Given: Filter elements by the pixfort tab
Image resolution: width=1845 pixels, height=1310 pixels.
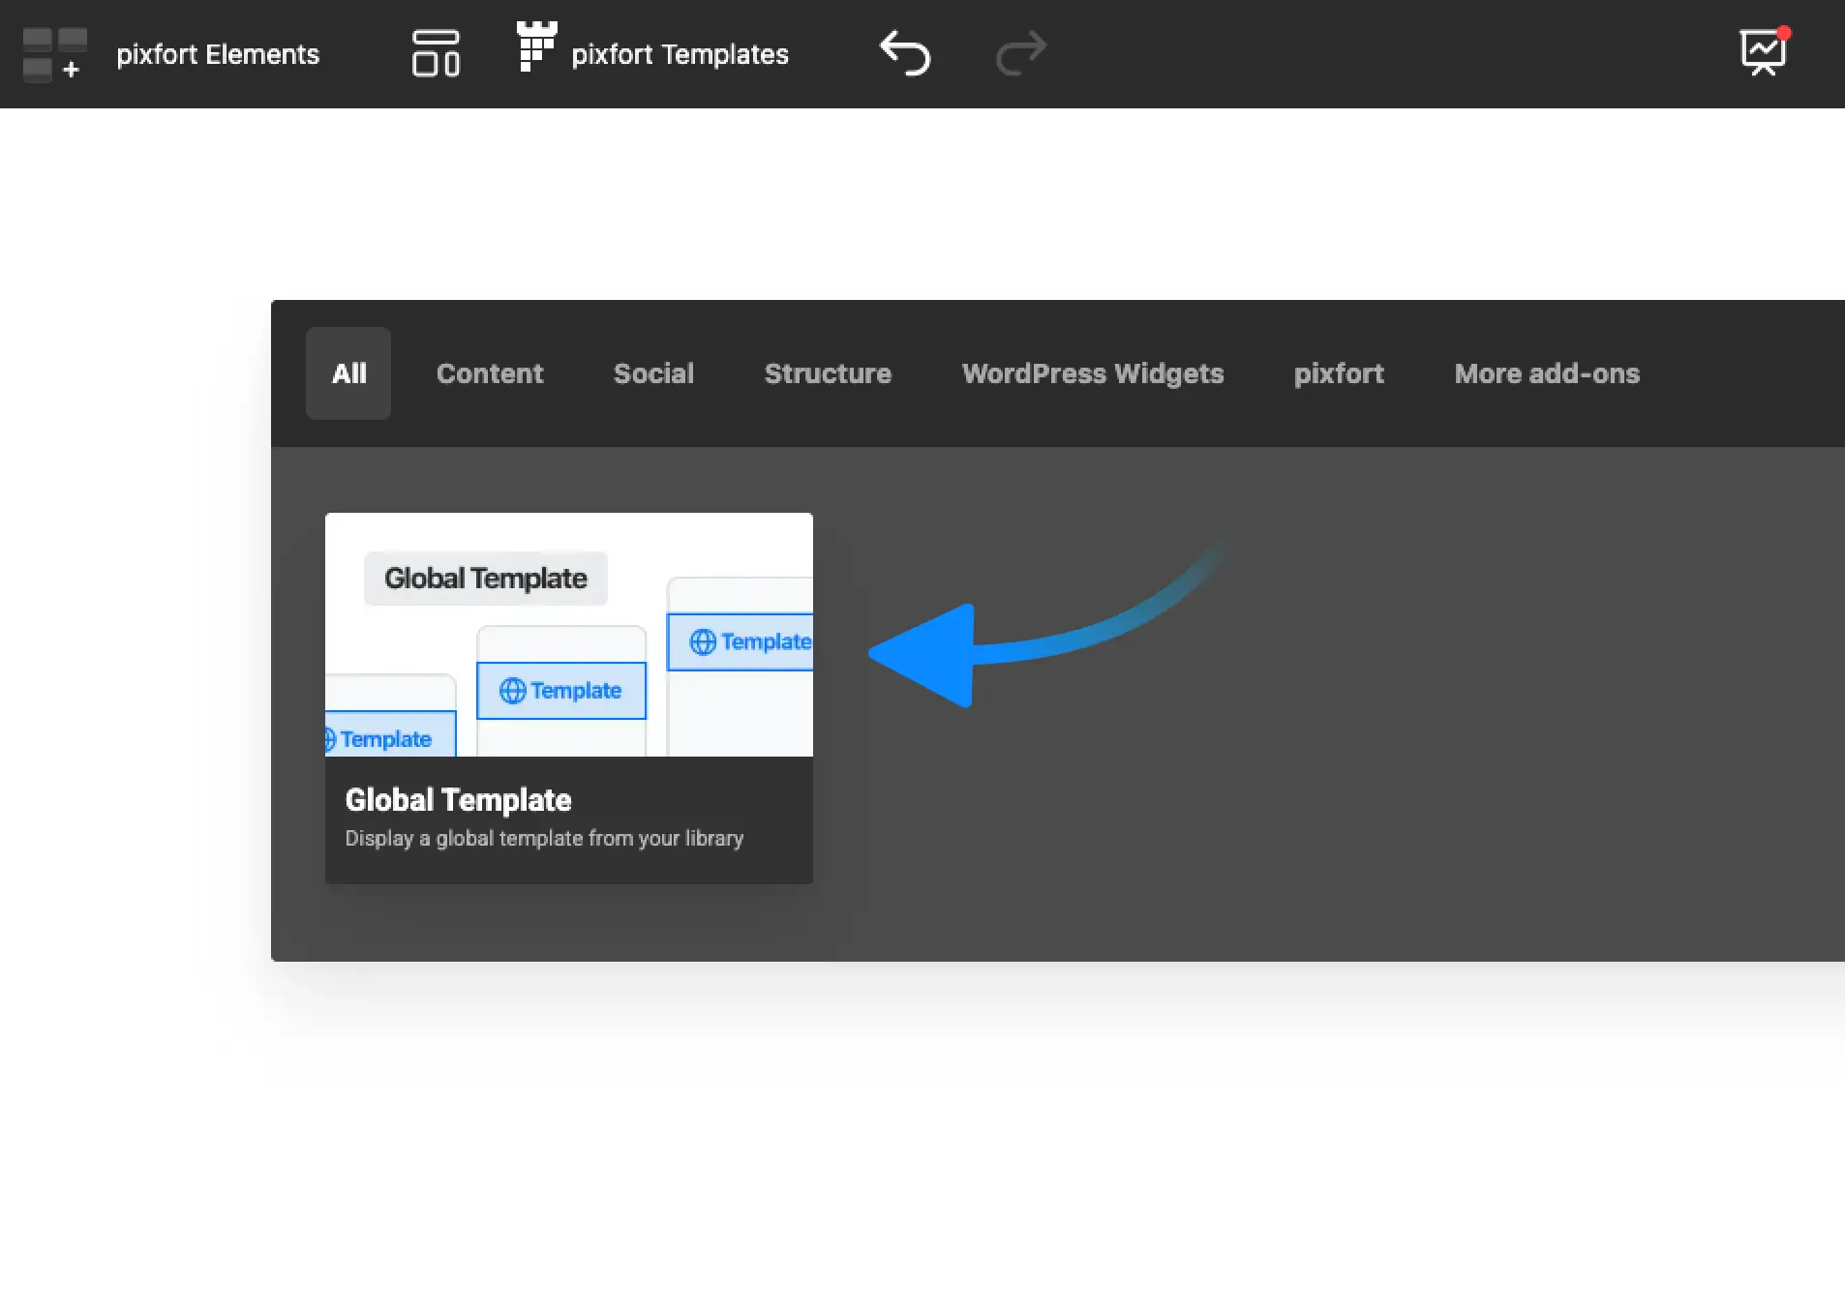Looking at the screenshot, I should pos(1339,373).
